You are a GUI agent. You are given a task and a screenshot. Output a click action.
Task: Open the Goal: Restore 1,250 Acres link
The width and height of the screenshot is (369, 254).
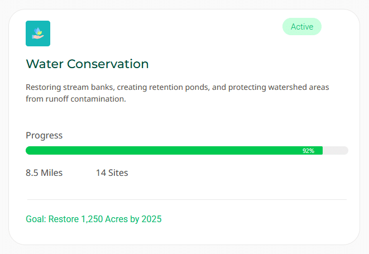pyautogui.click(x=94, y=219)
